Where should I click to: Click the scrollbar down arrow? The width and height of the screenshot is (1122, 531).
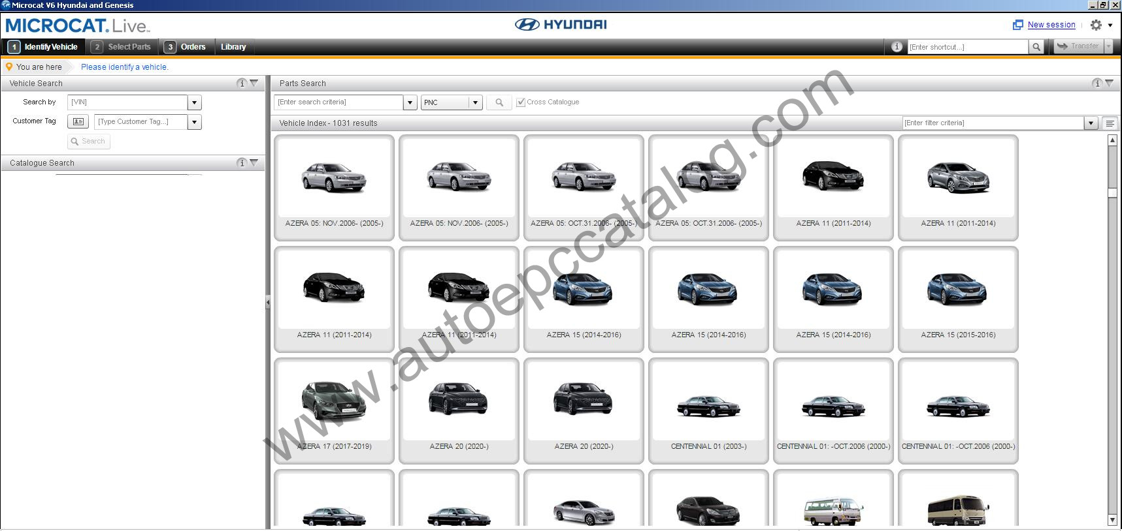pyautogui.click(x=1112, y=520)
